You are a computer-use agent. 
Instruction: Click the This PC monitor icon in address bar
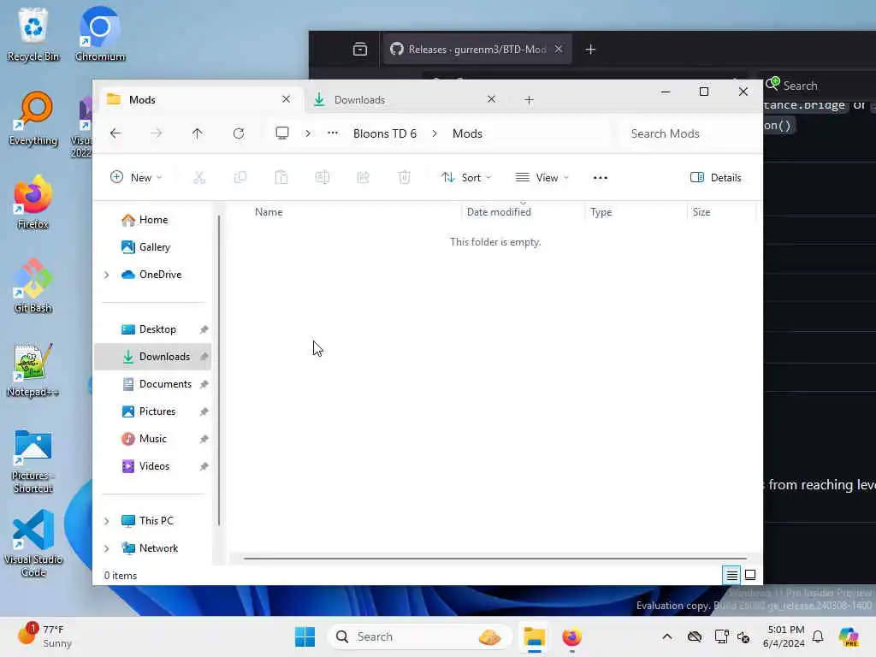click(282, 133)
